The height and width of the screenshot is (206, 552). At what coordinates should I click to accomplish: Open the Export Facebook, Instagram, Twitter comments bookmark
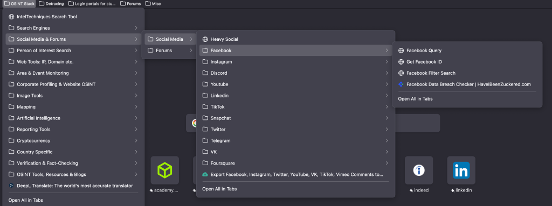point(296,174)
